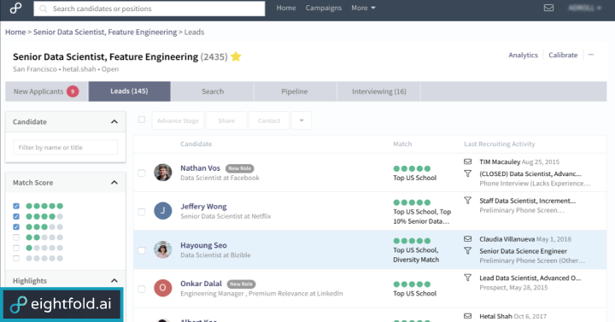Open the Interviewing (16) tab

(379, 91)
